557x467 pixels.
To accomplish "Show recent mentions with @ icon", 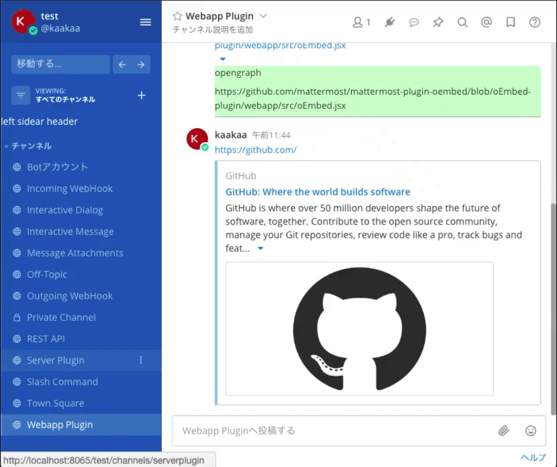I will (486, 23).
